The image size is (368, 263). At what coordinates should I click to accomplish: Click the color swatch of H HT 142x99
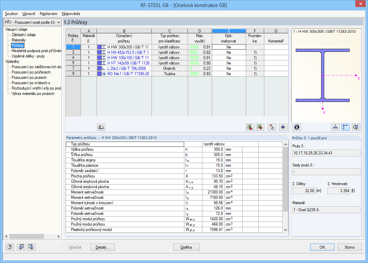coord(99,63)
